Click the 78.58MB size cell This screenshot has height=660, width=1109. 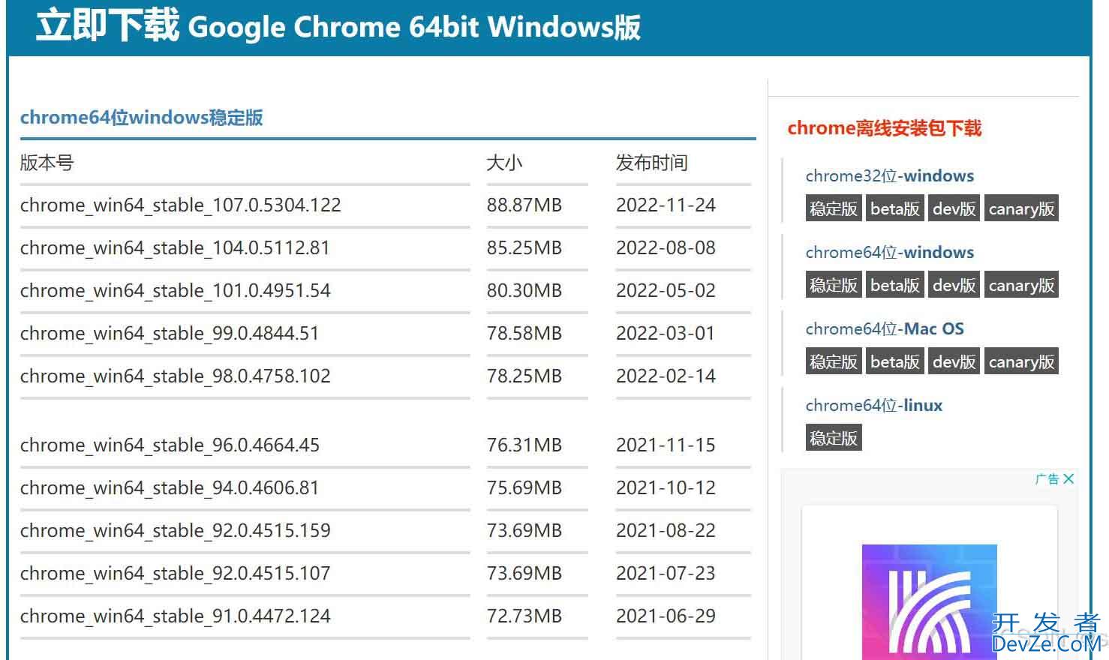524,333
